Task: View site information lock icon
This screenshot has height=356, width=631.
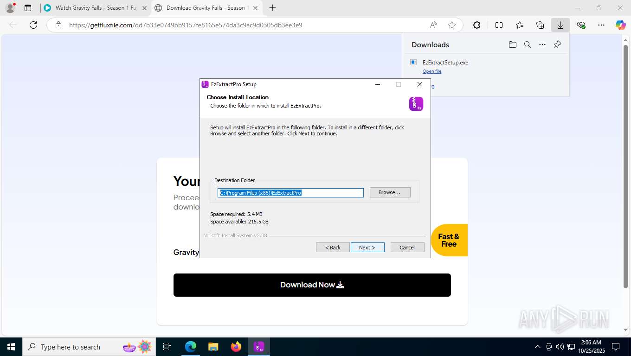Action: tap(58, 25)
